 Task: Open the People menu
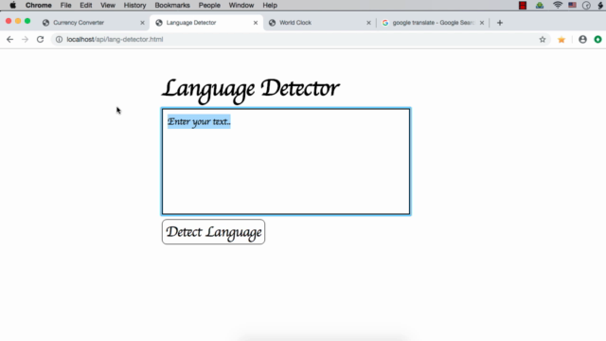pos(209,6)
